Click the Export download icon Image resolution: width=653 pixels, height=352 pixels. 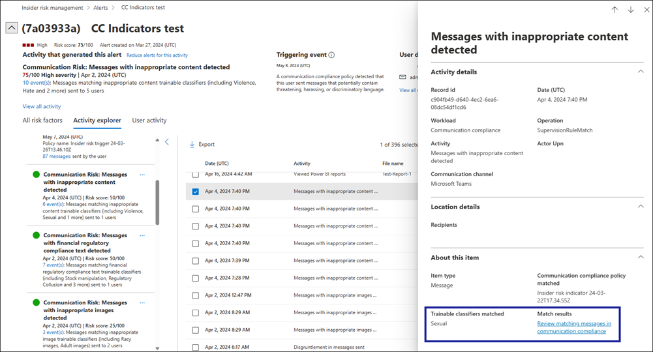click(x=192, y=144)
